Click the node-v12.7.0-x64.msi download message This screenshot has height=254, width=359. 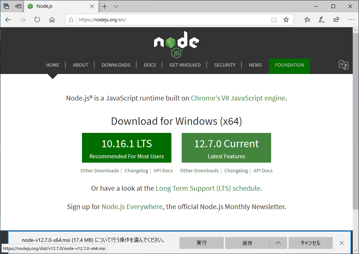coord(93,240)
